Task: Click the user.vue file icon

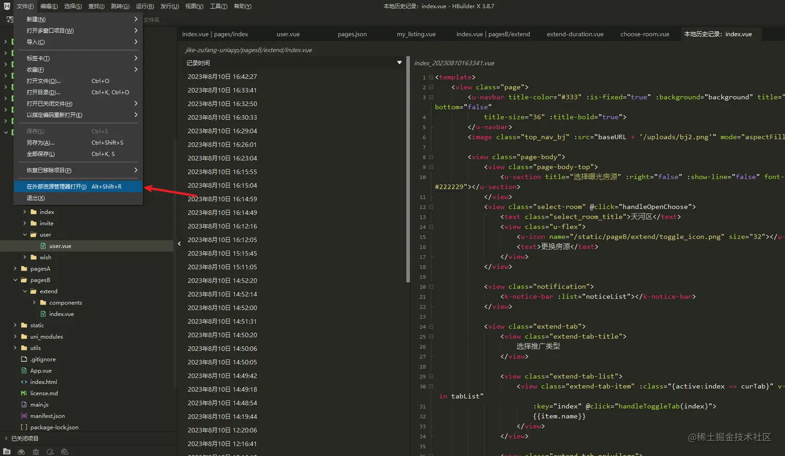Action: coord(43,246)
